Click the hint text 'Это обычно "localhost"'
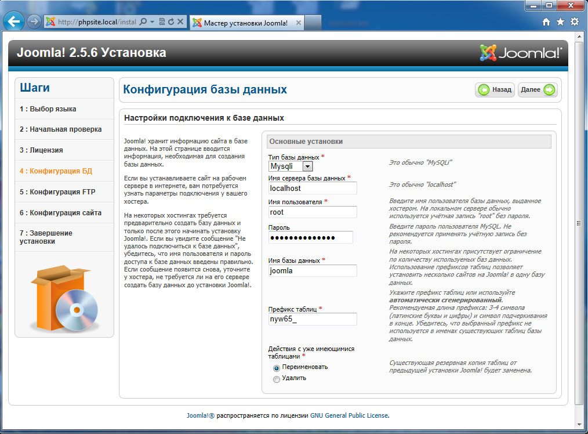Viewport: 588px width, 434px height. pyautogui.click(x=422, y=185)
